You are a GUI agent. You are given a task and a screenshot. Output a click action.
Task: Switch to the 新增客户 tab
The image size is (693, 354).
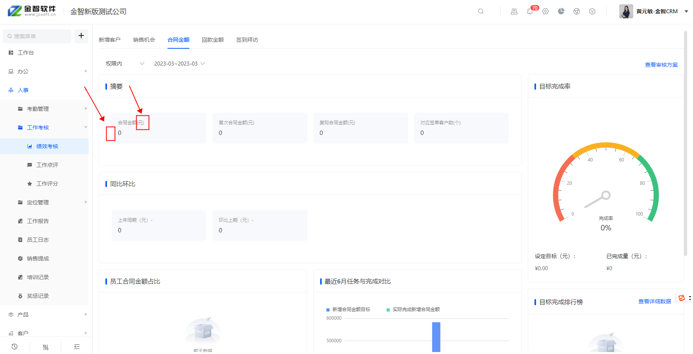pyautogui.click(x=110, y=40)
